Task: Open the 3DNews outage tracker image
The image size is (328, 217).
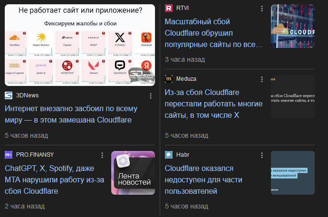Action: click(x=80, y=45)
